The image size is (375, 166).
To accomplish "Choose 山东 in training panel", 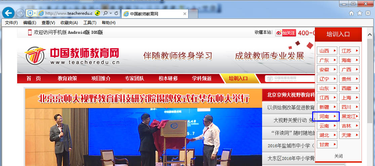I will 327,88.
